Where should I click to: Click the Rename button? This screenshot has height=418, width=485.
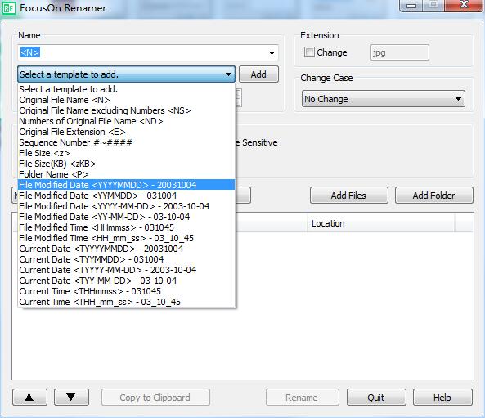point(302,398)
